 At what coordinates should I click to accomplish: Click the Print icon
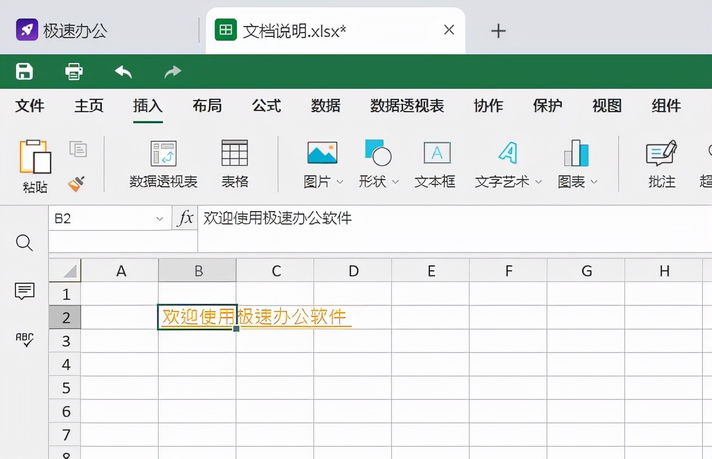tap(73, 72)
